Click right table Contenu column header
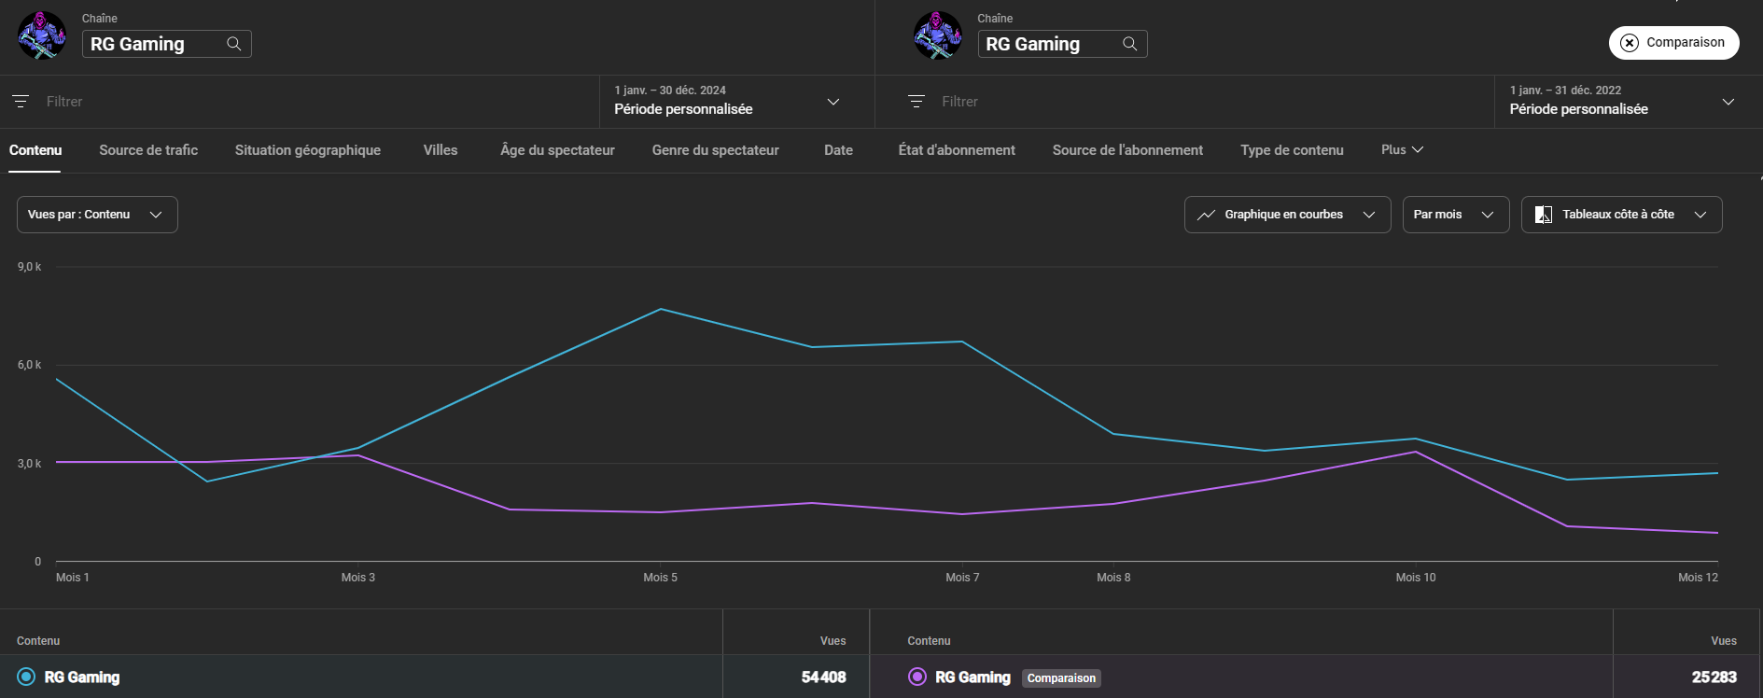 929,641
